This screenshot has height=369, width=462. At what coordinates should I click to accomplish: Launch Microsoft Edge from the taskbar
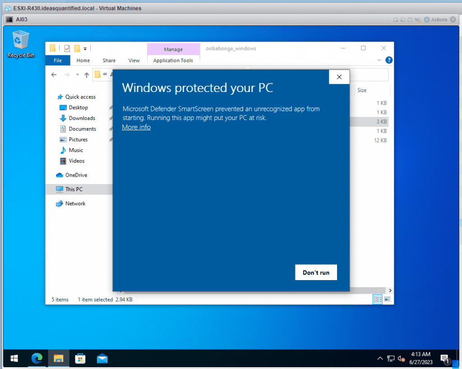click(x=37, y=358)
